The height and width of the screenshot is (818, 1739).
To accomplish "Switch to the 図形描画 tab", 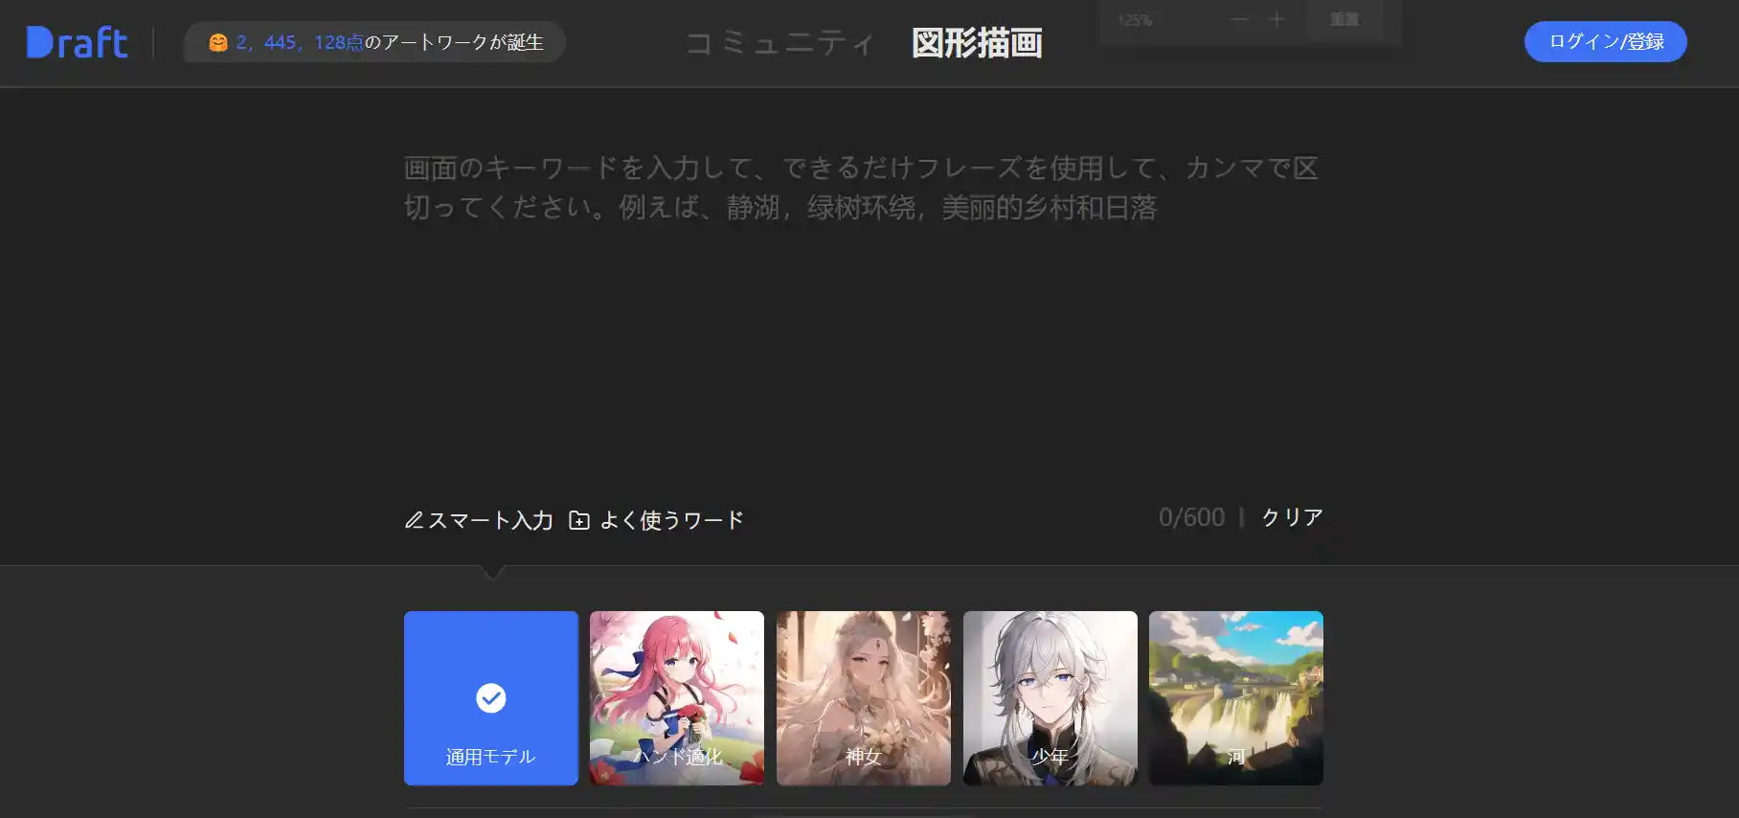I will tap(977, 43).
